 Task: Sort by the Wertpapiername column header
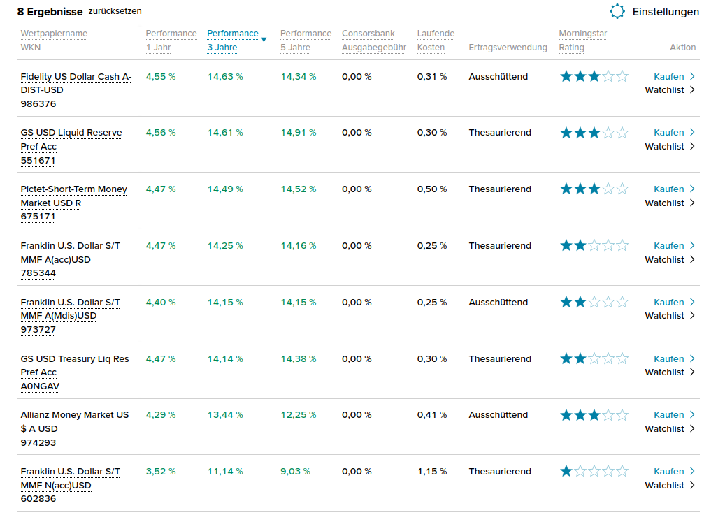click(x=54, y=34)
